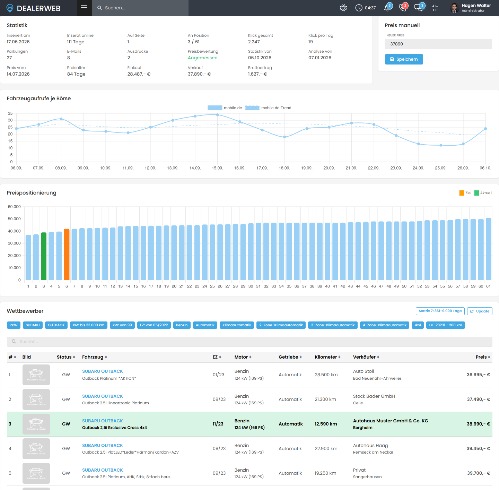Focus the Wettbewerber search field
The height and width of the screenshot is (490, 499).
pyautogui.click(x=249, y=342)
